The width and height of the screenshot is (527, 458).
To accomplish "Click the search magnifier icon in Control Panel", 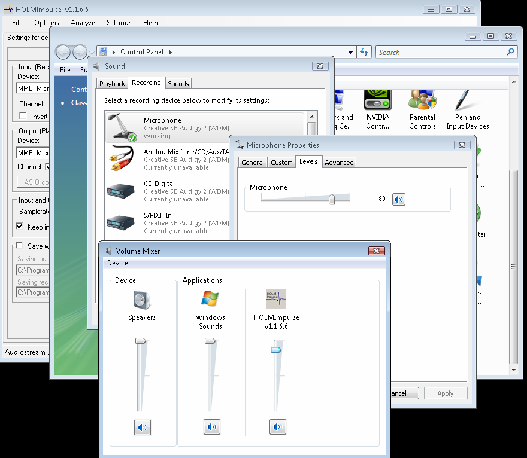I will [510, 52].
